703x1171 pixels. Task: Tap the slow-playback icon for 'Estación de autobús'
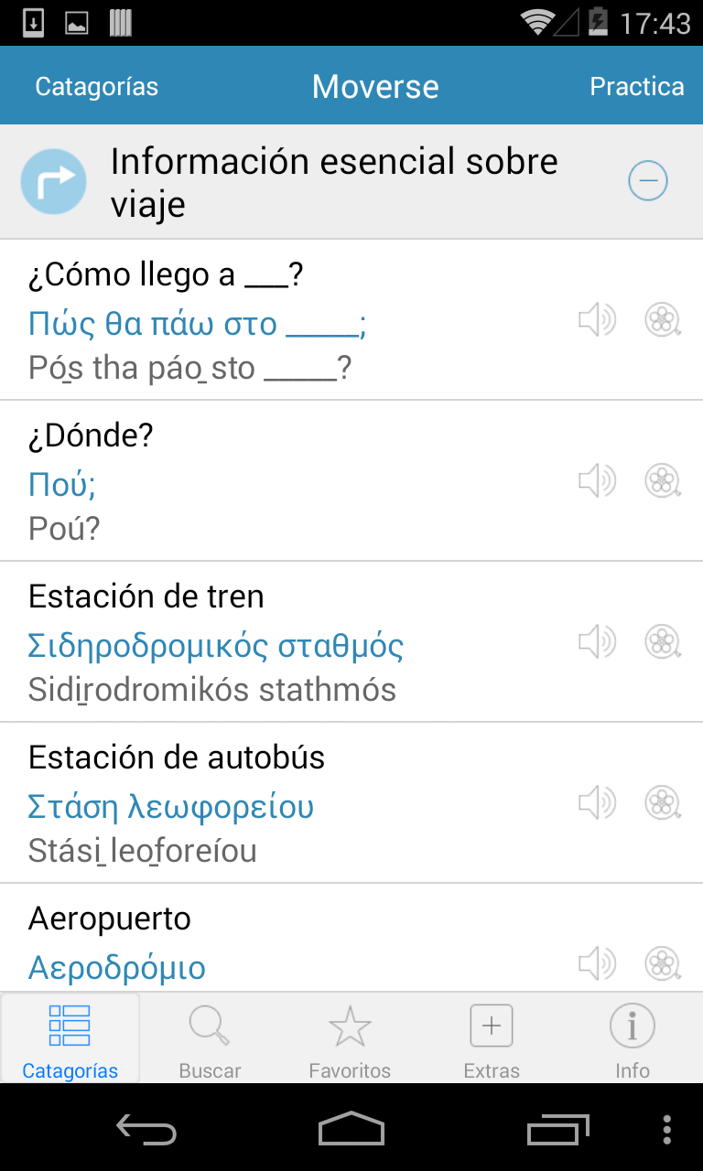coord(663,803)
